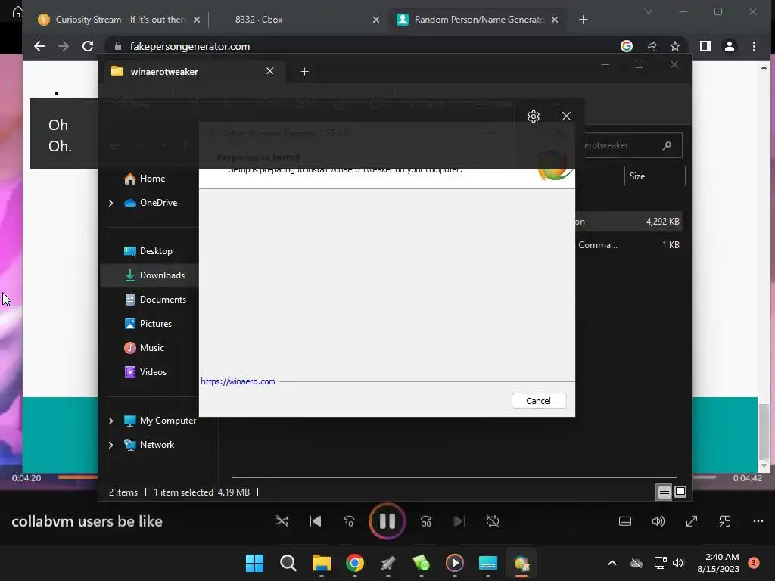Image resolution: width=775 pixels, height=581 pixels.
Task: Open Documents folder in sidebar
Action: 154,300
